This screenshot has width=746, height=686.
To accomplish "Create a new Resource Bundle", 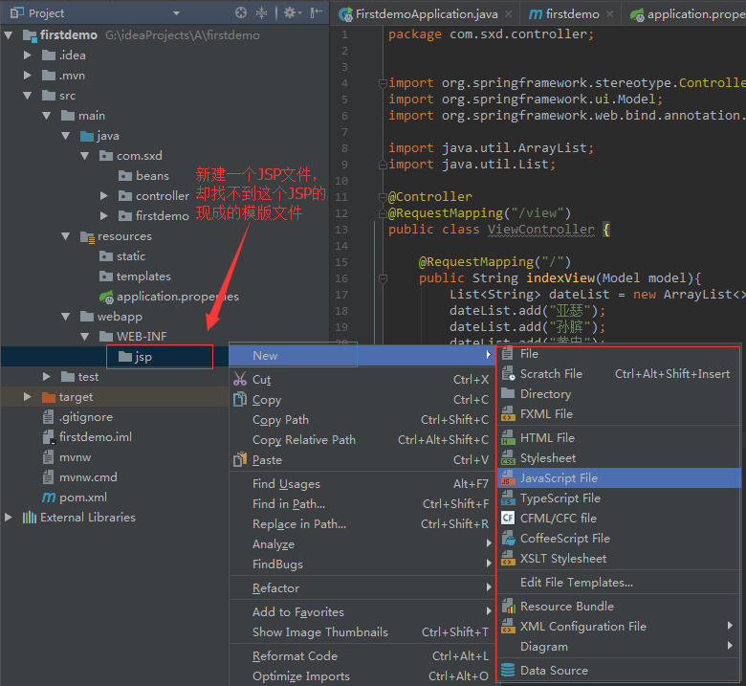I will click(619, 606).
